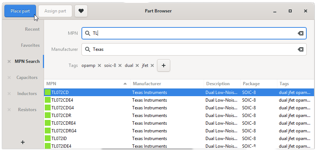
Task: Remove the opamp tag
Action: click(99, 65)
